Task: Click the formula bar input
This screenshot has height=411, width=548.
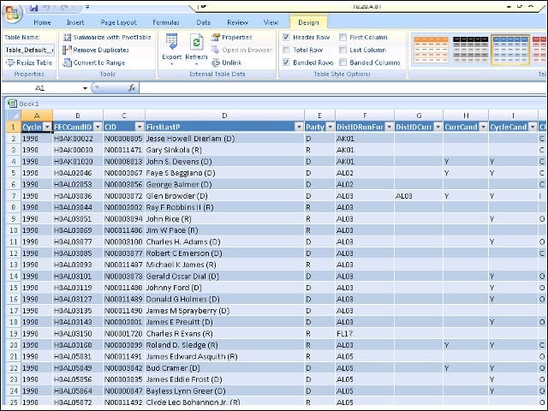Action: coord(342,87)
